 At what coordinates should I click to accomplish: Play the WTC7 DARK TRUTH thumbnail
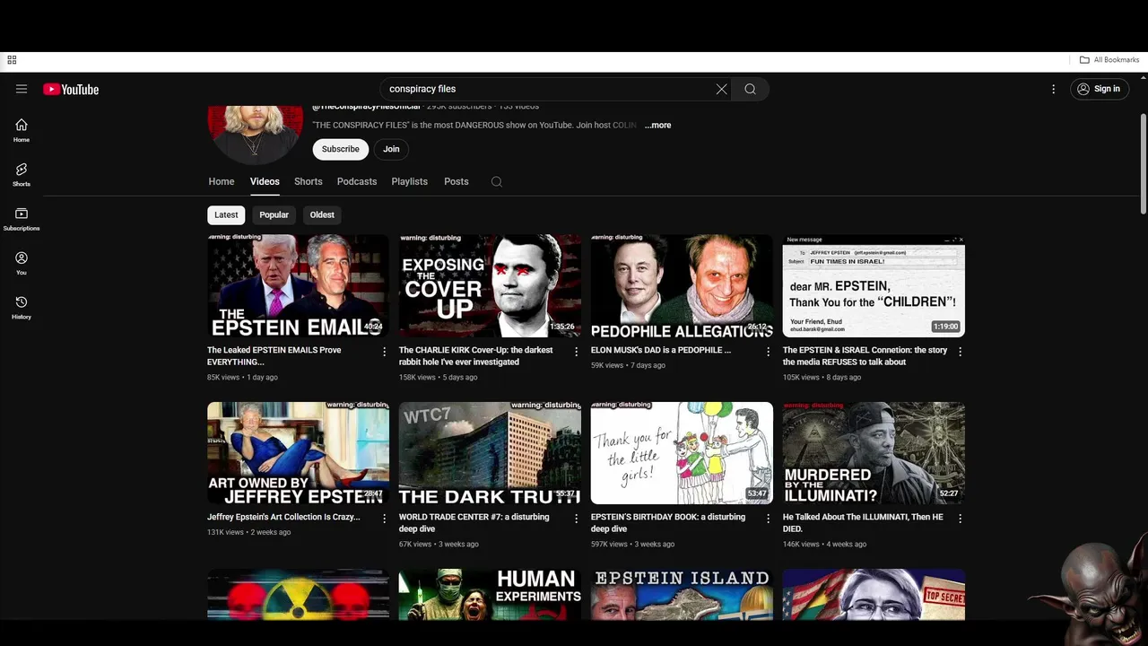(490, 453)
